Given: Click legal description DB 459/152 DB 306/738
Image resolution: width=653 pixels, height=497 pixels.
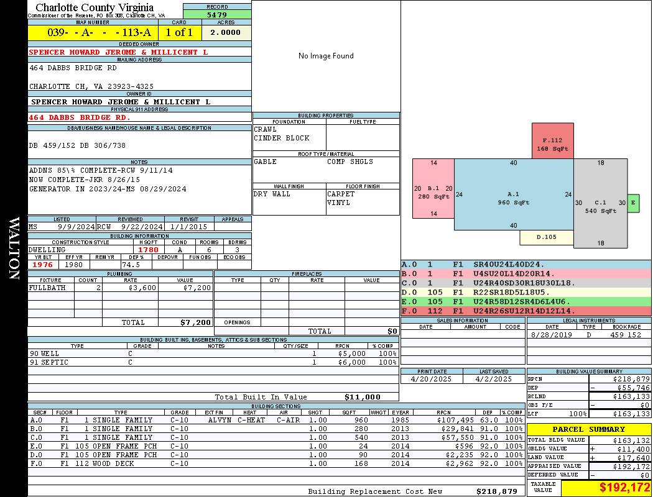Looking at the screenshot, I should point(77,145).
